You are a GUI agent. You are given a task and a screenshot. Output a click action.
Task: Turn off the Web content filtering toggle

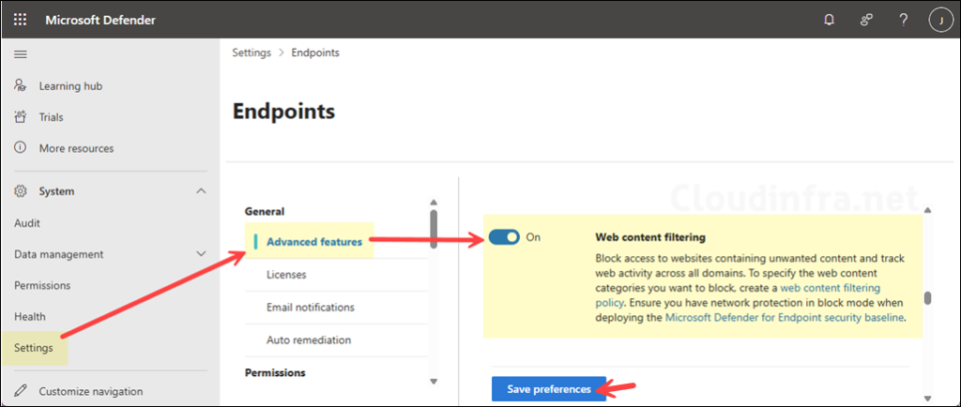click(504, 237)
